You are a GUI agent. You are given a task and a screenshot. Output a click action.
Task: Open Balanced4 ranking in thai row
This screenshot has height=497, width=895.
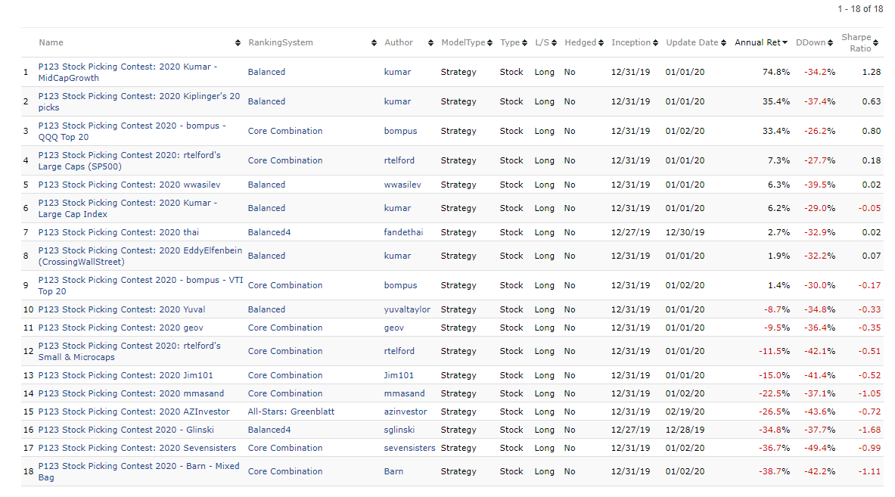click(x=269, y=232)
